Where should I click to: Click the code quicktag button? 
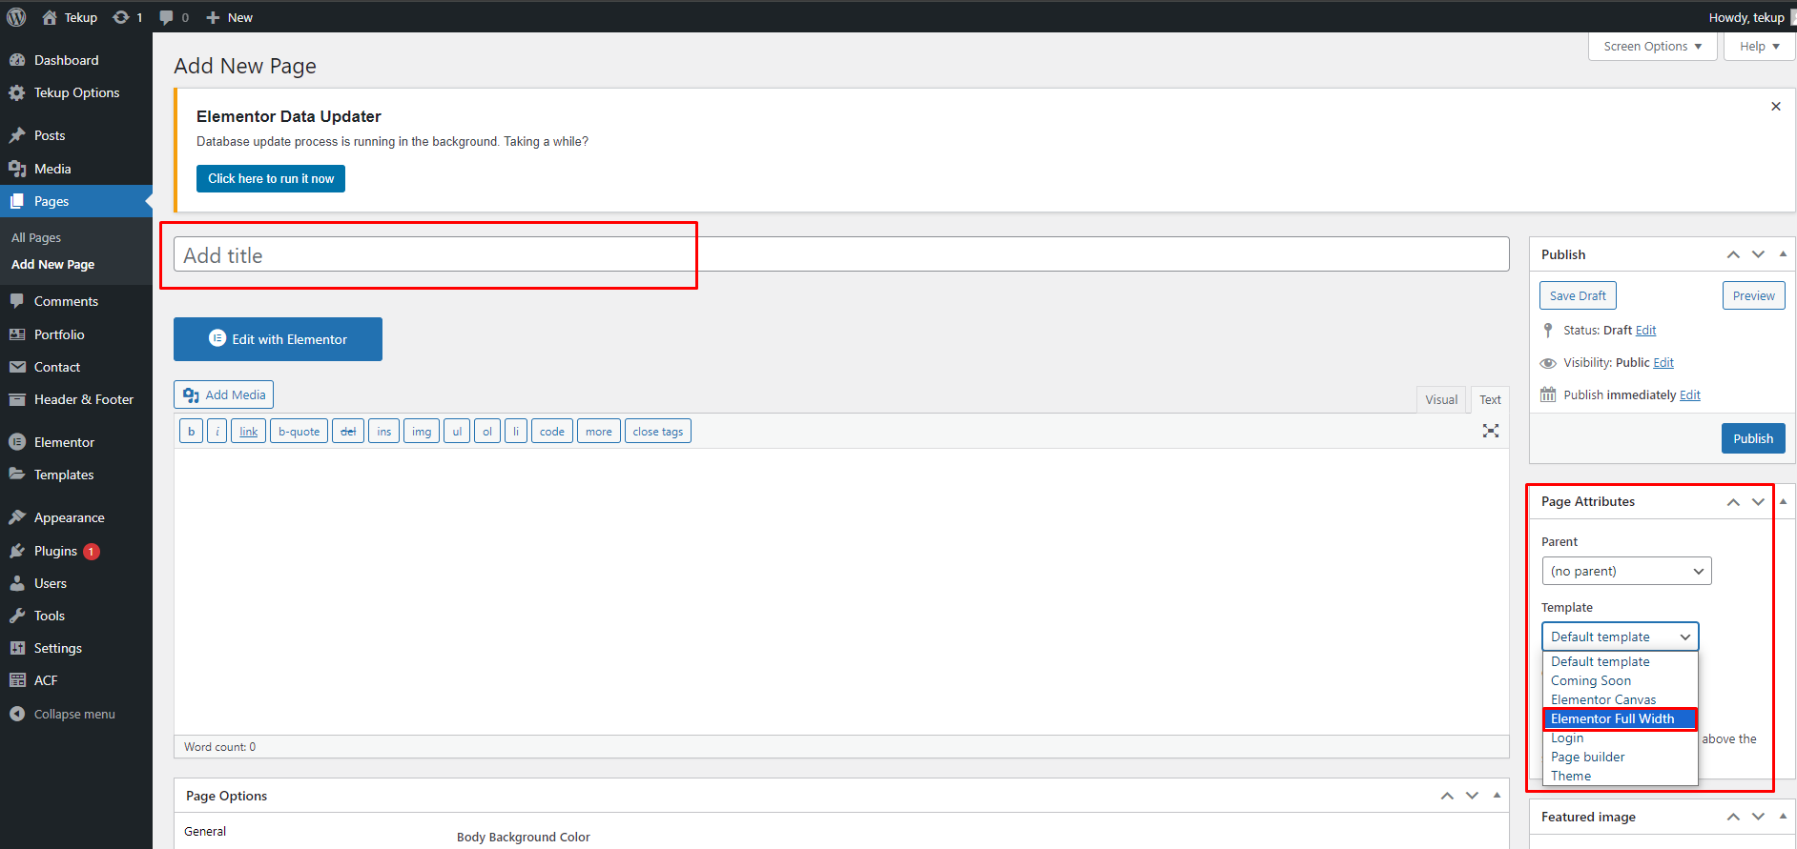click(552, 432)
